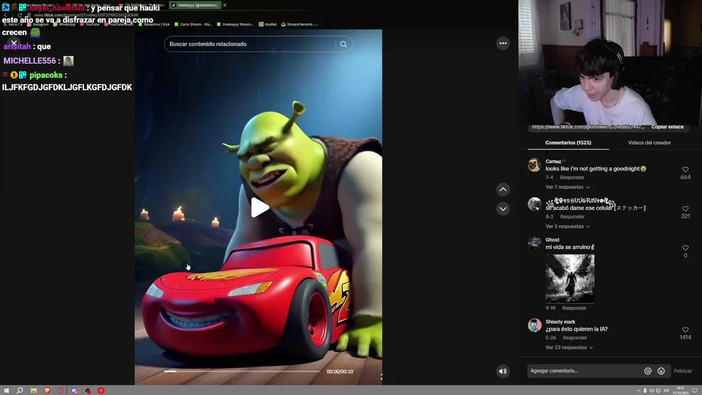Like Ghost's comment heart icon

coord(685,248)
